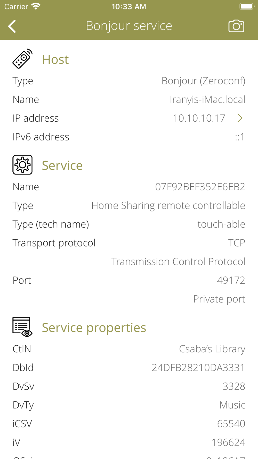Tap the DbId value 24DFB28210DA3331
This screenshot has width=258, height=459.
(x=198, y=367)
